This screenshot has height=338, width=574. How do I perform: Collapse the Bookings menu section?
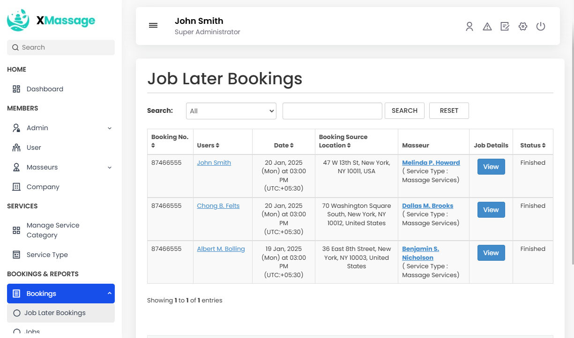110,294
